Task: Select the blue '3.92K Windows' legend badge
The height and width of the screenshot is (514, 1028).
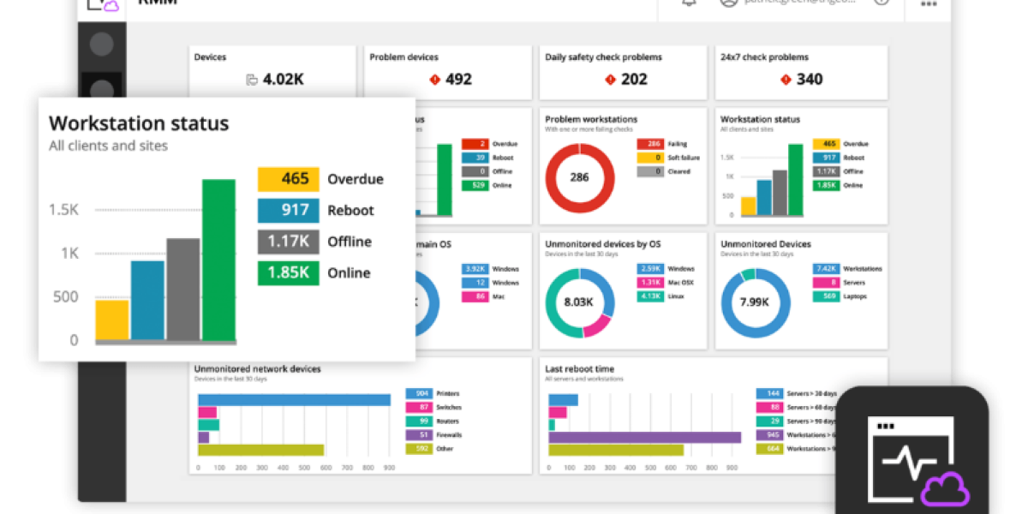Action: (476, 269)
